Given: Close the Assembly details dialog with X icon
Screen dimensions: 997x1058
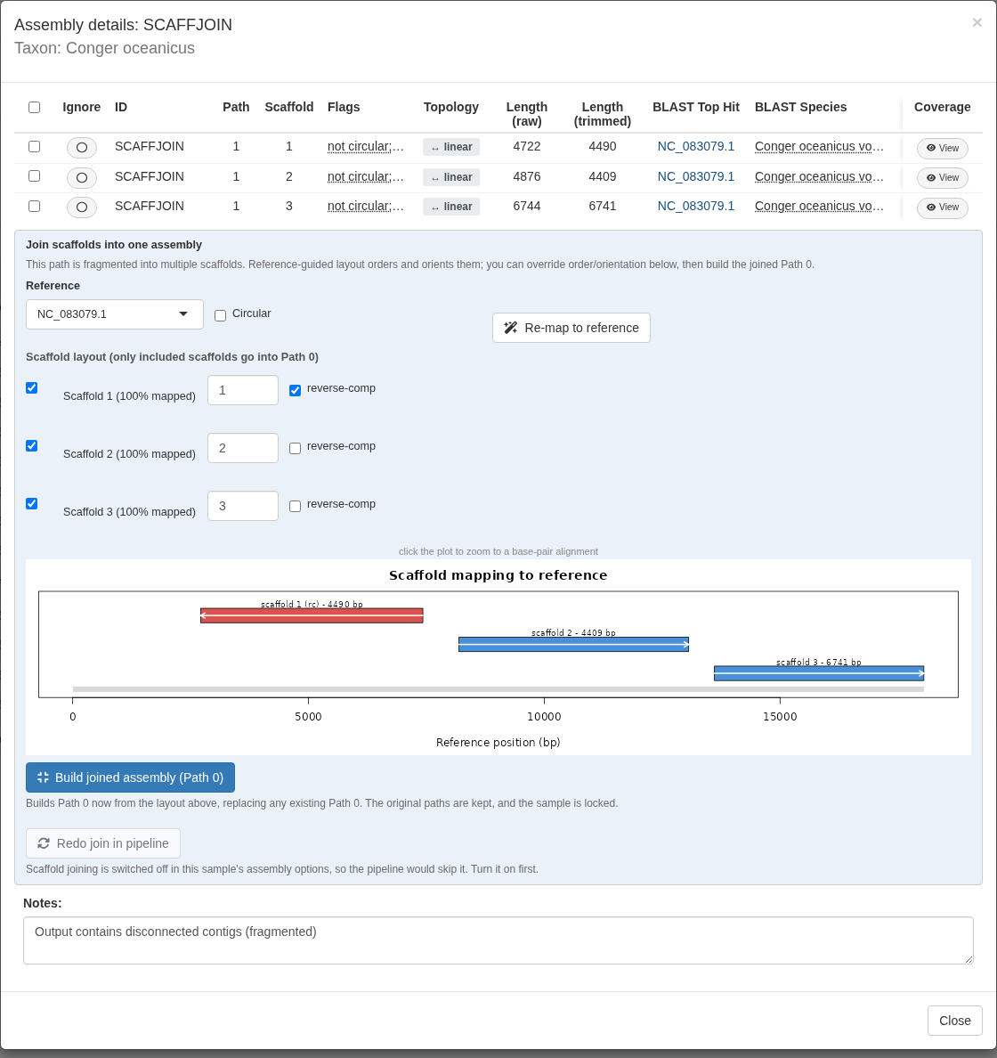Looking at the screenshot, I should [x=977, y=23].
